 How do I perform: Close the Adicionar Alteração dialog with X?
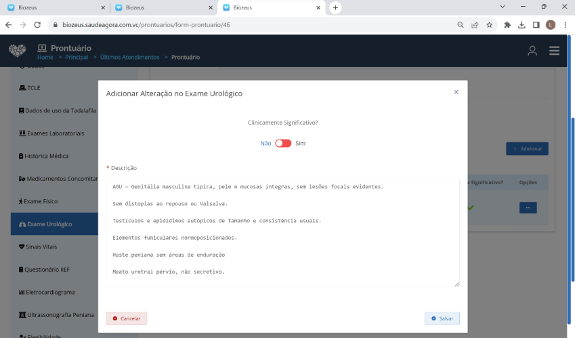point(456,92)
